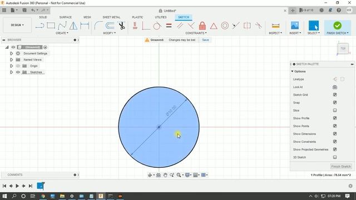Viewport: 356px width, 200px height.
Task: Switch to the SHEET METAL tab
Action: tap(111, 17)
